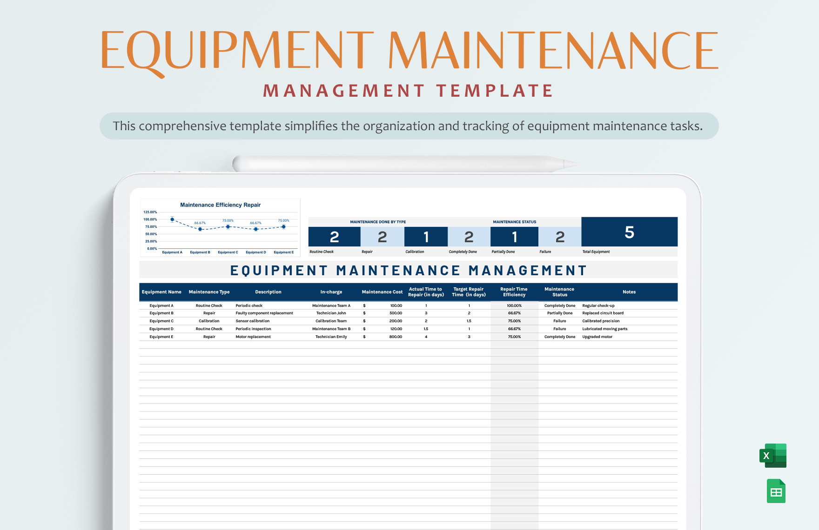
Task: Click the 100.00% efficiency value for Equipment A
Action: tap(514, 305)
